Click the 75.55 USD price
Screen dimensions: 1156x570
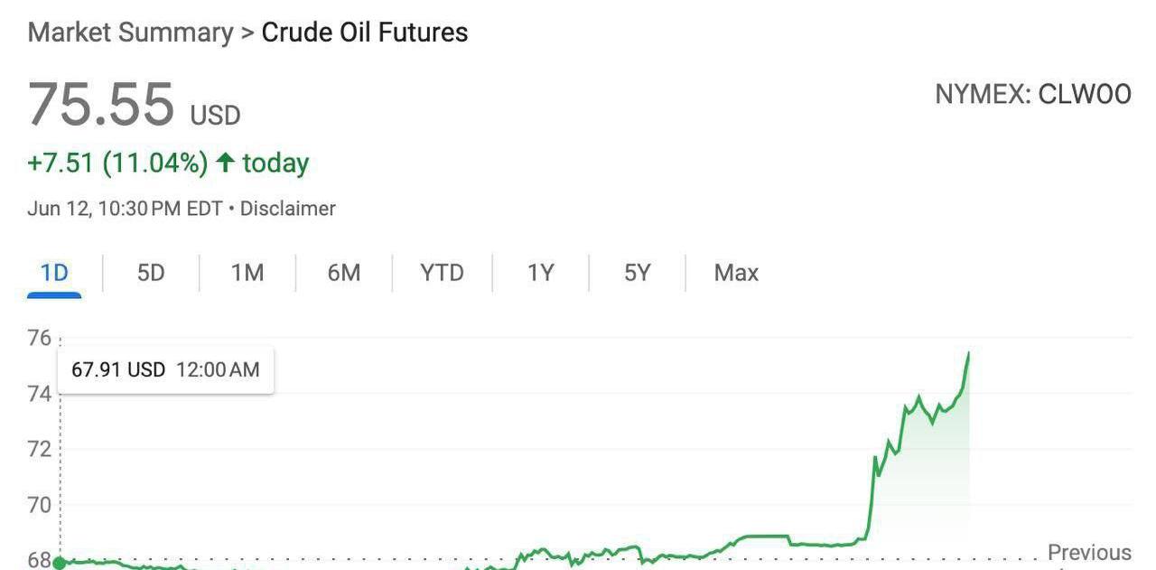[135, 104]
